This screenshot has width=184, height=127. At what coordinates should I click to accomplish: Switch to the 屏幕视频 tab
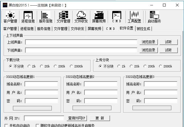tap(95, 29)
